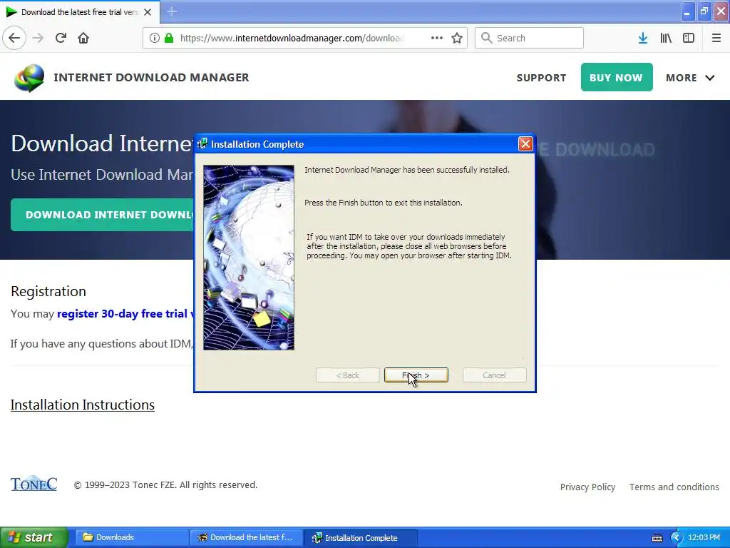This screenshot has width=730, height=548.
Task: Click the Cancel button in installer dialog
Action: coord(495,375)
